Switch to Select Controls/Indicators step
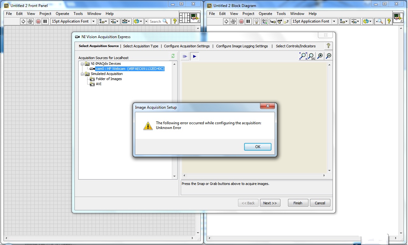This screenshot has height=245, width=408. 296,46
